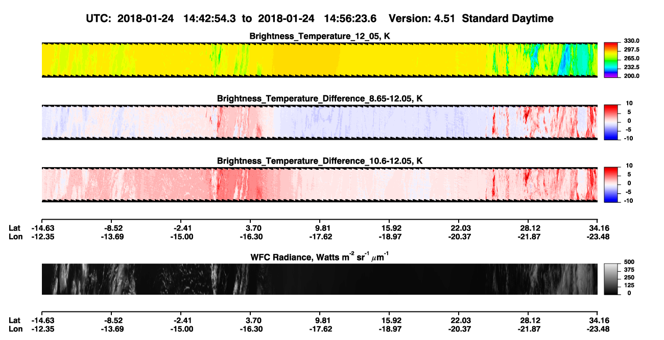Screen dimensions: 664x340
Task: Click the 8.65-12.05 difference color scale bar
Action: [x=610, y=121]
